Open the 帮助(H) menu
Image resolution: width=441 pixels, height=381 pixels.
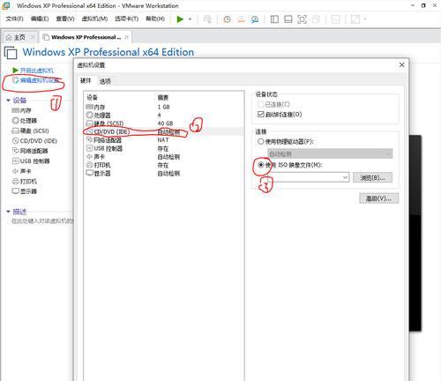point(155,19)
